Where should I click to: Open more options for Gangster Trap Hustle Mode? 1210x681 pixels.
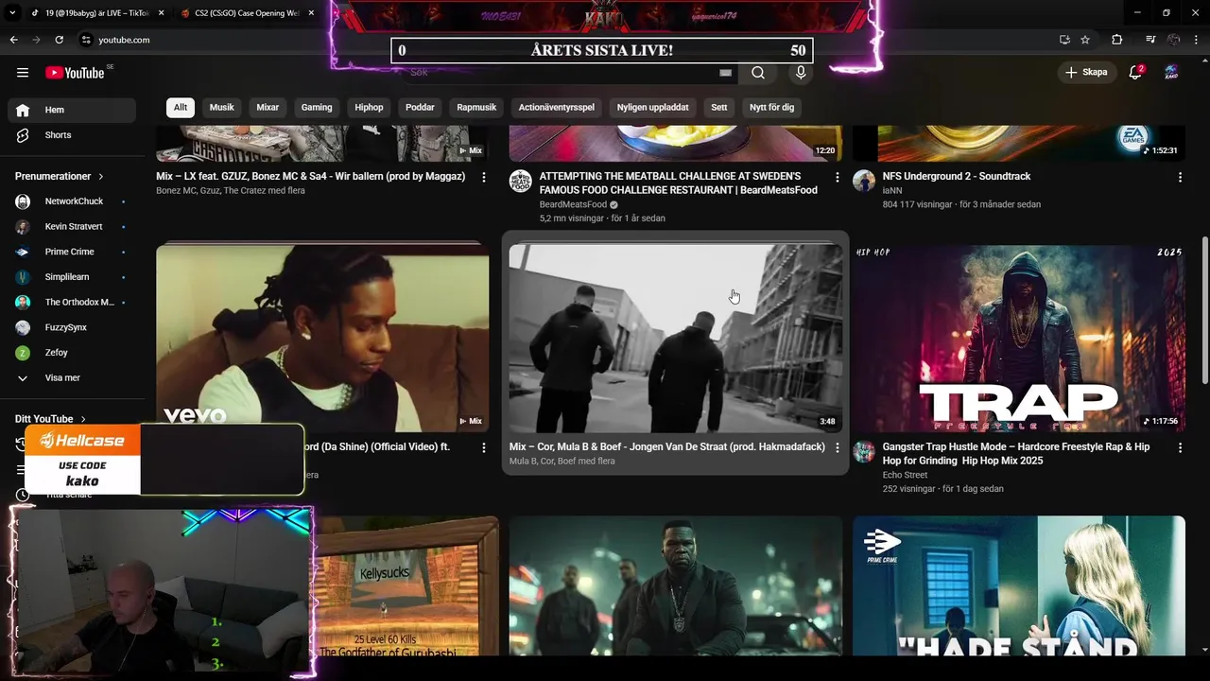[x=1180, y=447]
